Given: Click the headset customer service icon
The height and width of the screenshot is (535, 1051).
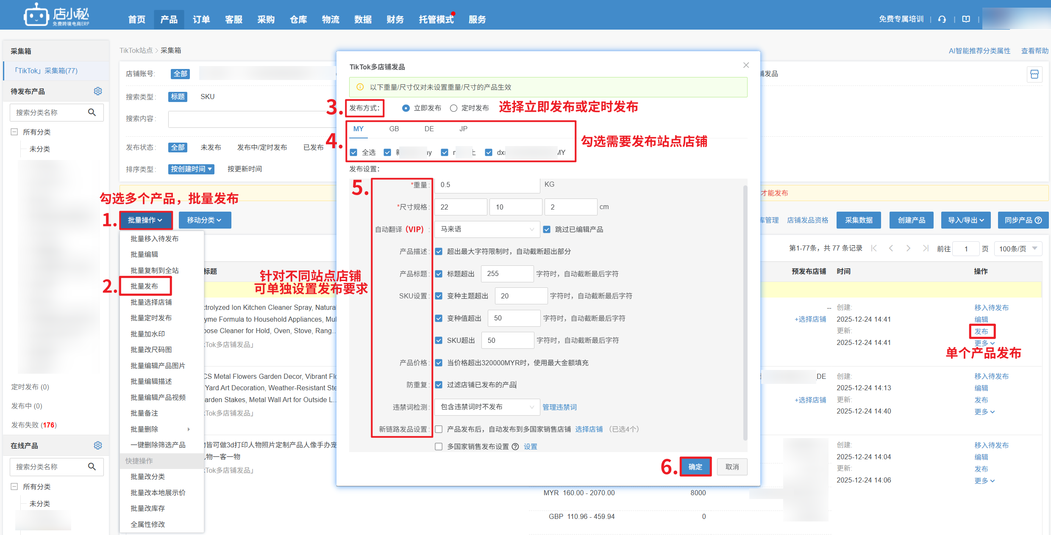Looking at the screenshot, I should pyautogui.click(x=942, y=19).
